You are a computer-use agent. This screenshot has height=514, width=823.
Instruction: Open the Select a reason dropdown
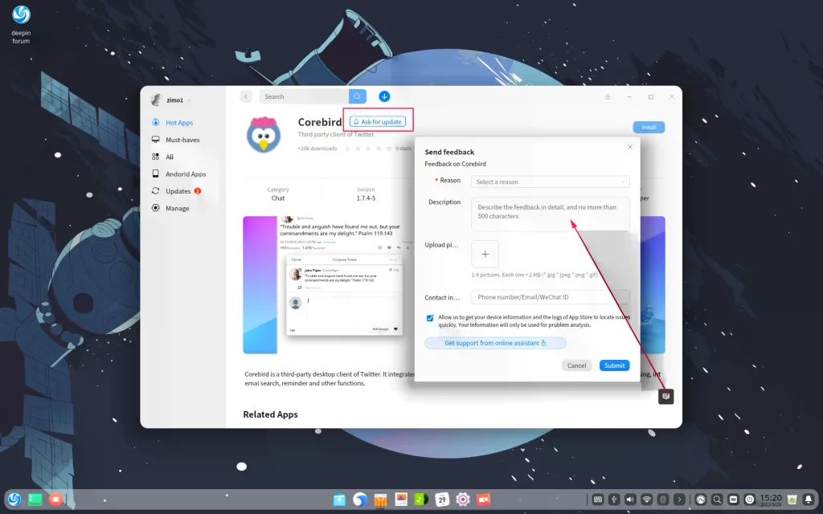click(550, 181)
